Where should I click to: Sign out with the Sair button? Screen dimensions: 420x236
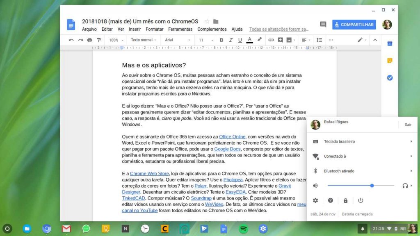click(408, 125)
